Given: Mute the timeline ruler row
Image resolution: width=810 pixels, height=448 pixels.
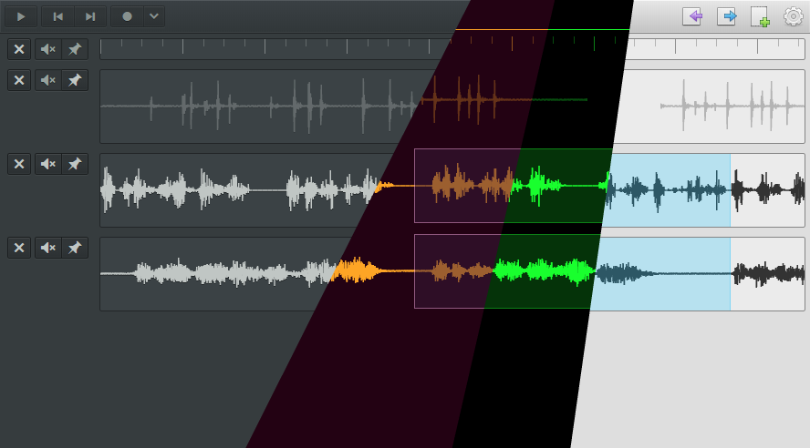Looking at the screenshot, I should [48, 49].
